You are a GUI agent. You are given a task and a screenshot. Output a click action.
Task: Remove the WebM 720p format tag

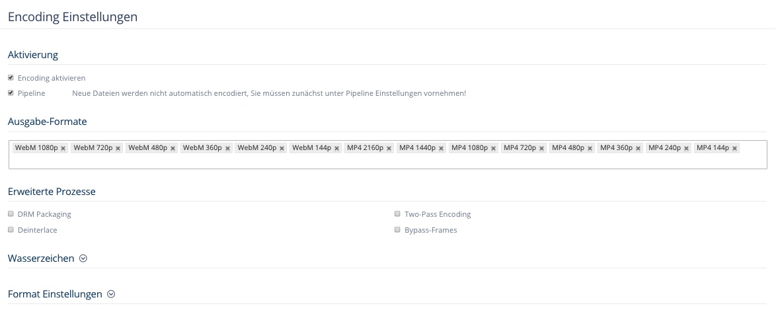point(118,149)
